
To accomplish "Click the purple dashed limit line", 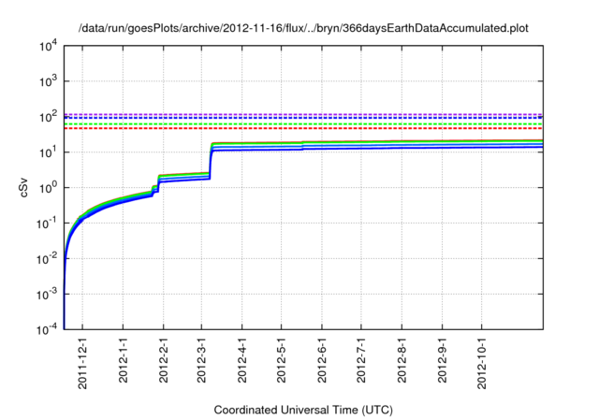I will [303, 114].
